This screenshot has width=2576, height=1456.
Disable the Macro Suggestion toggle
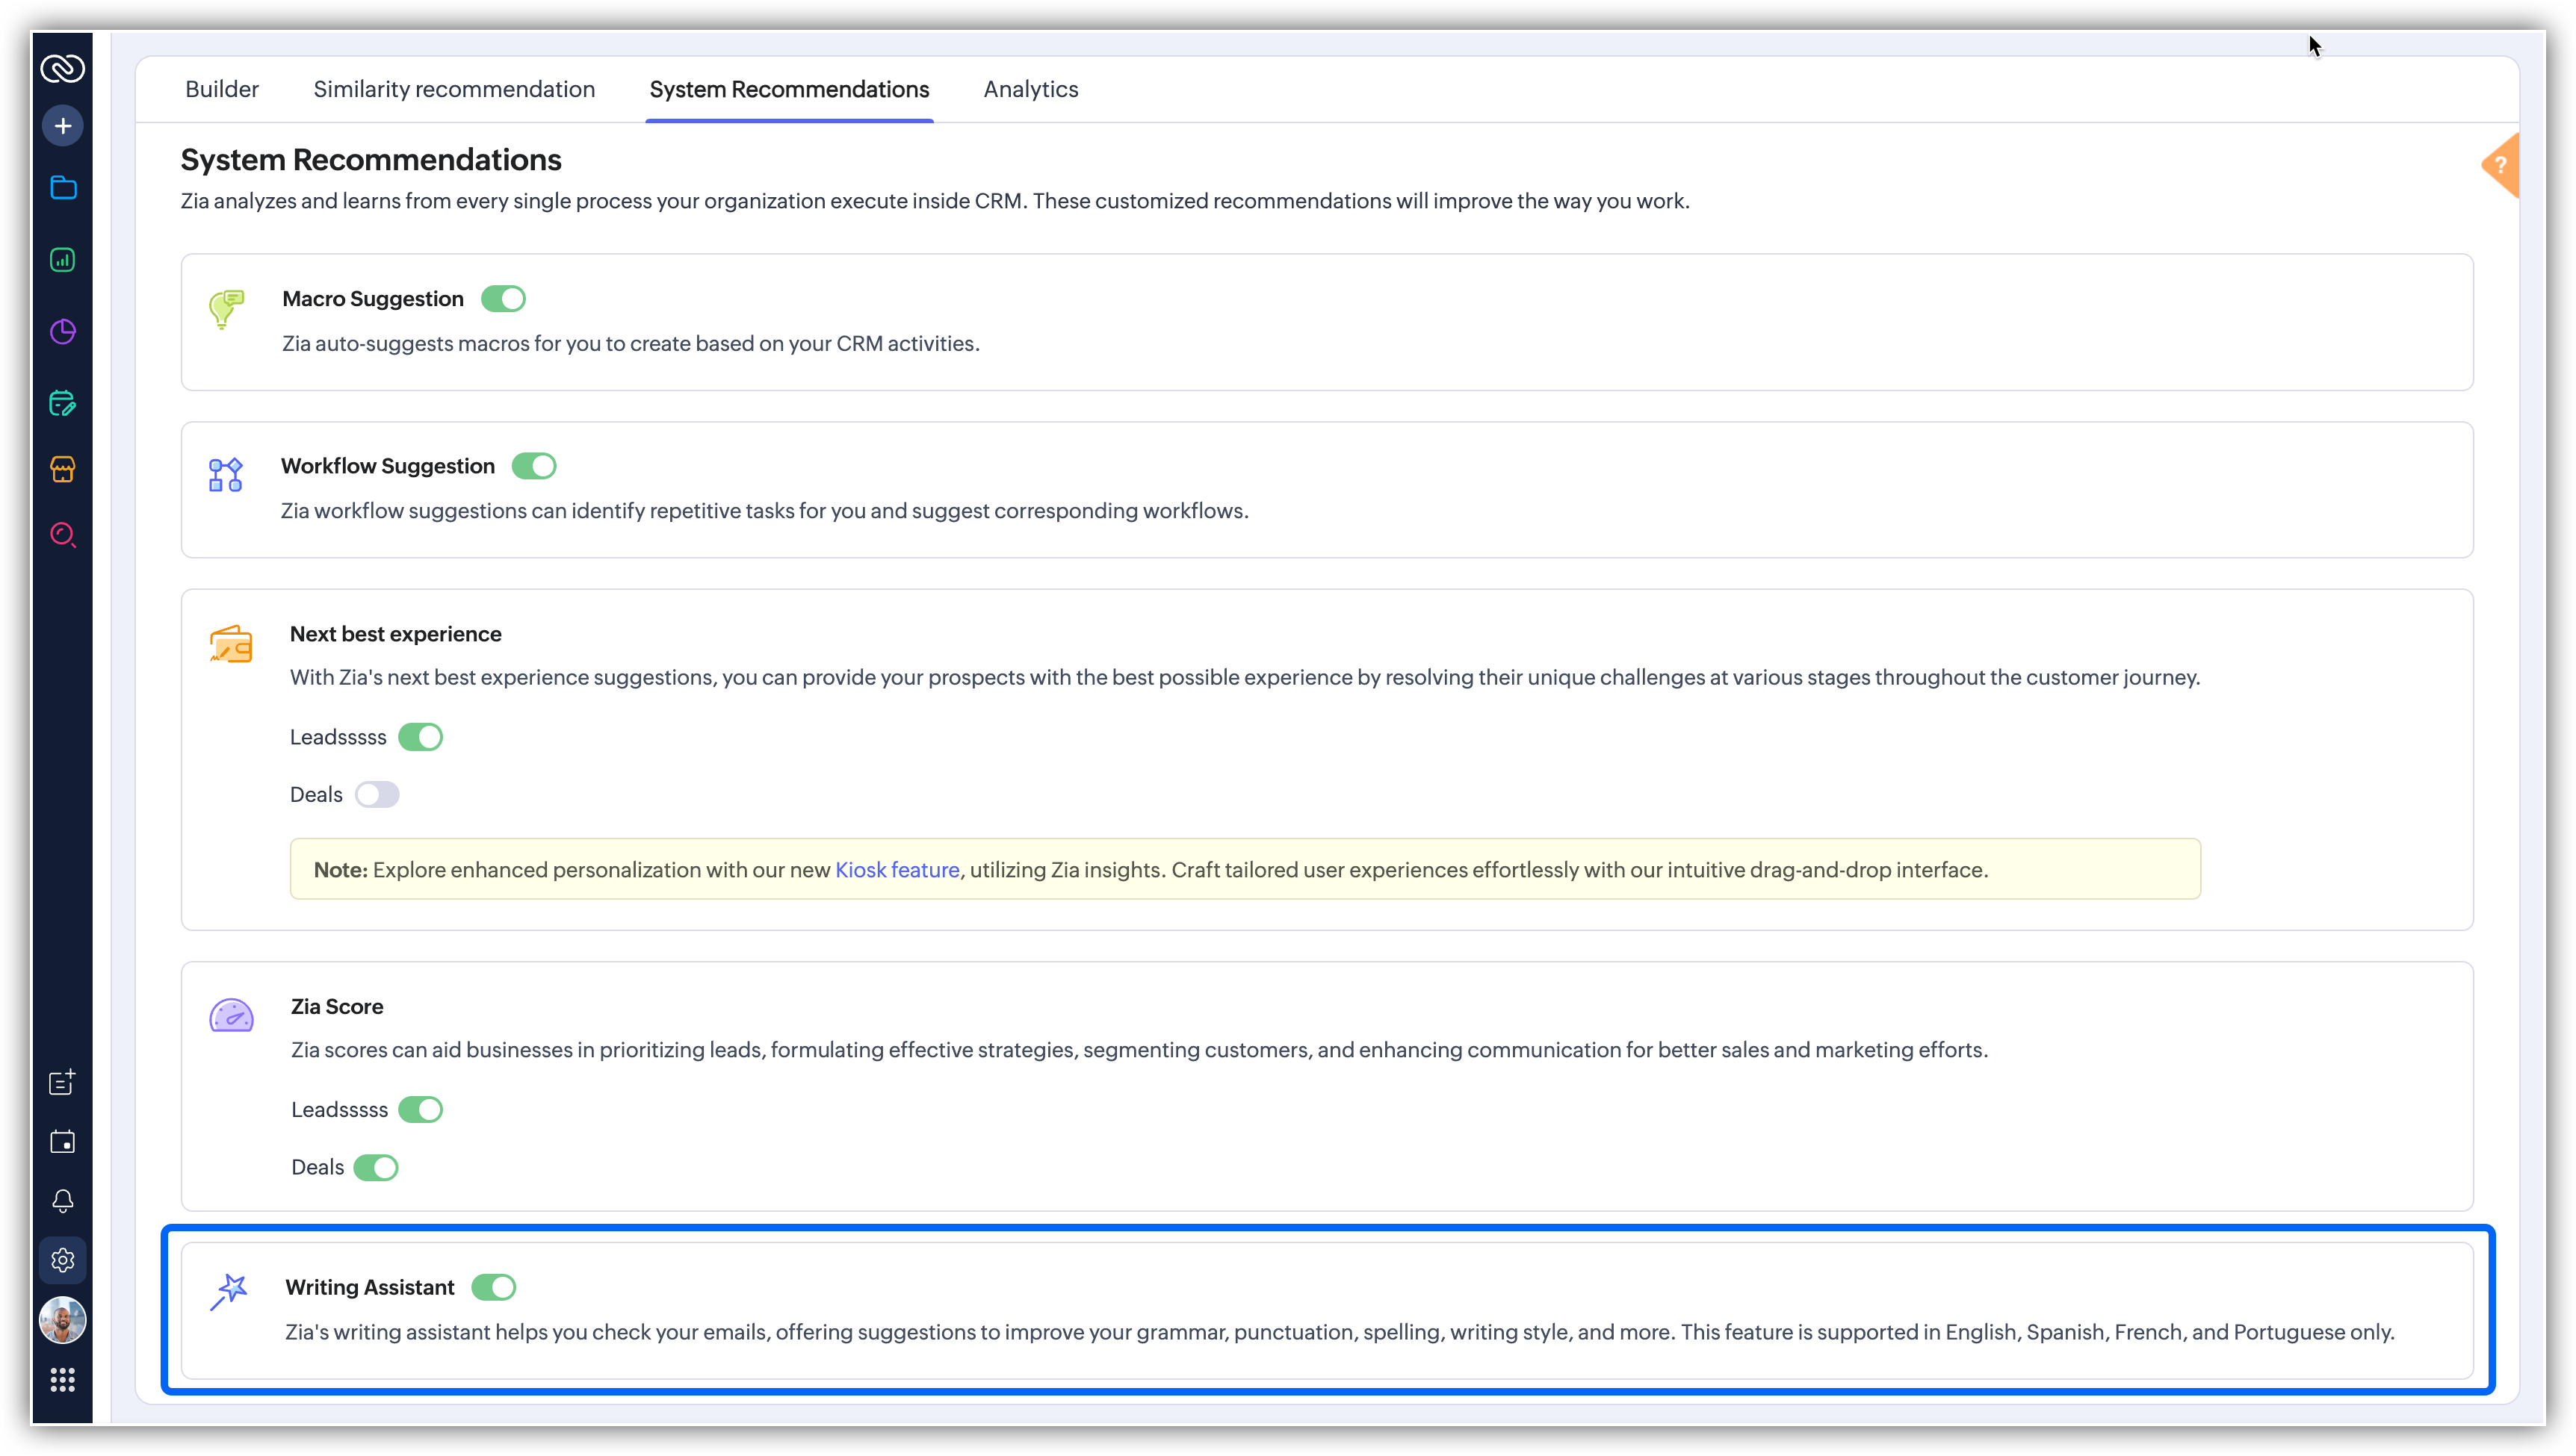tap(504, 299)
